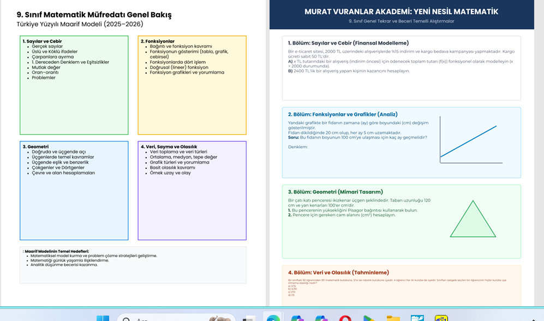Viewport: 544px width, 321px height.
Task: Click '4. Veri, Sayma ve Olasılık' heading
Action: tap(169, 147)
